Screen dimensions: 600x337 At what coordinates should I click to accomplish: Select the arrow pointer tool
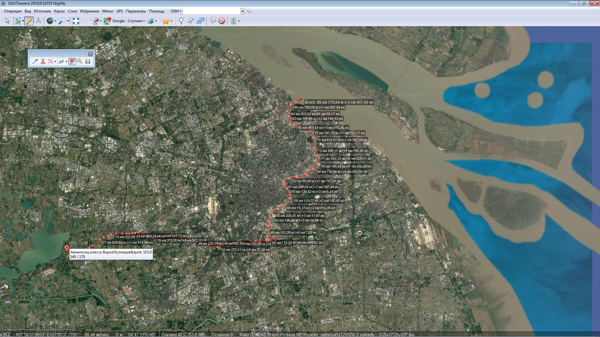click(x=7, y=21)
